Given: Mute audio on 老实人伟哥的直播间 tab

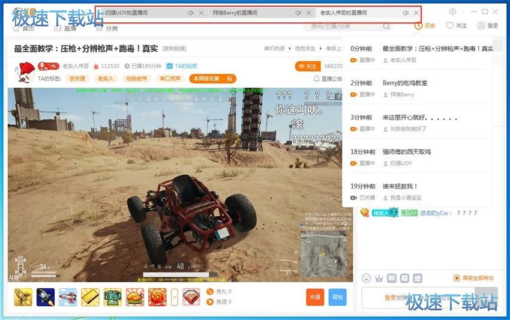Looking at the screenshot, I should coord(405,13).
